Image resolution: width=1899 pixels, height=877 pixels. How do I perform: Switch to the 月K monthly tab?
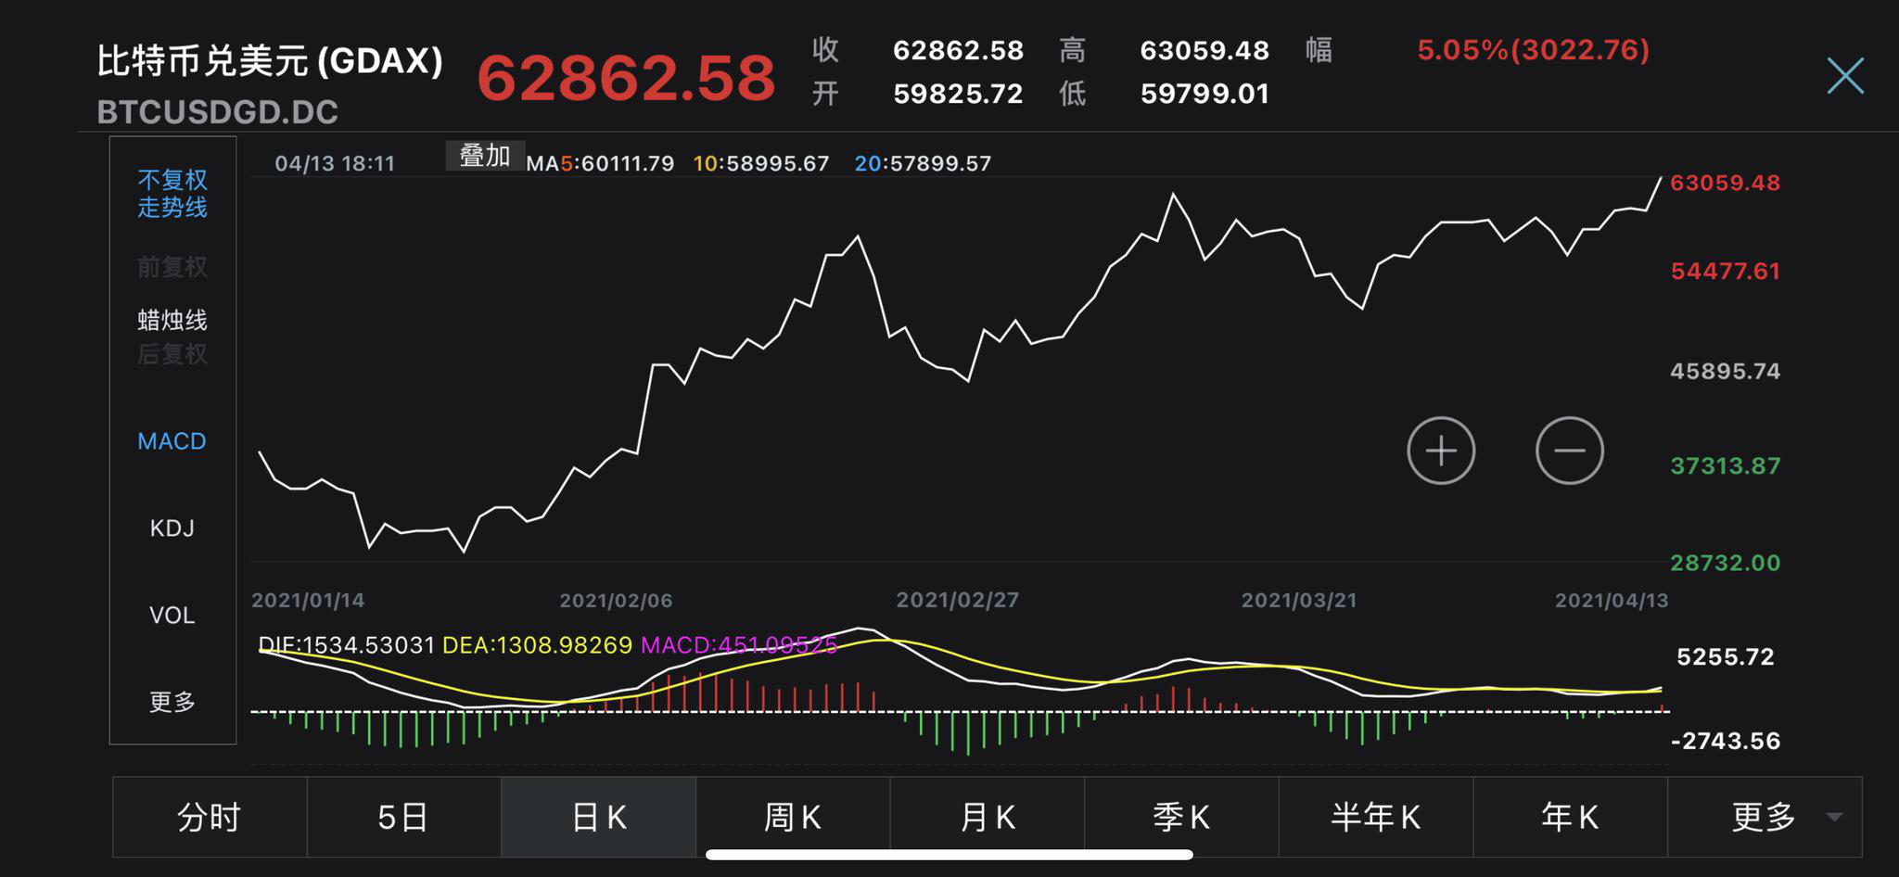(987, 818)
